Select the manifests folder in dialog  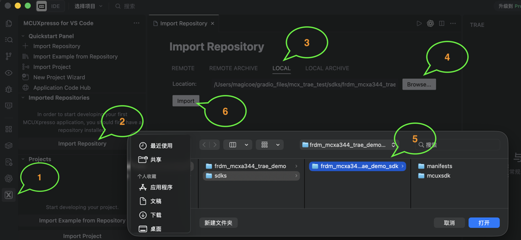[435, 166]
